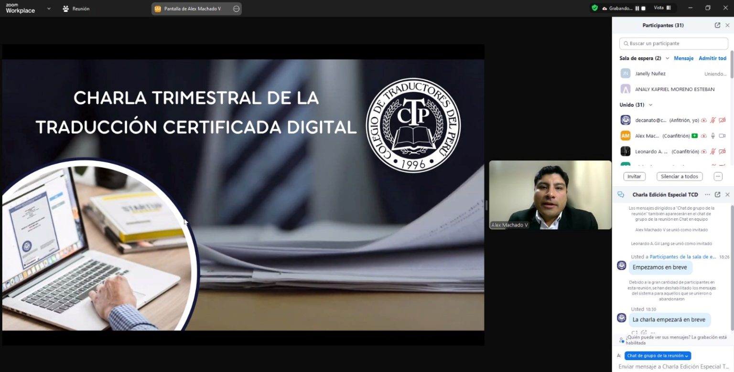Click the Grabando cloud recording indicator
This screenshot has width=734, height=372.
coord(617,8)
